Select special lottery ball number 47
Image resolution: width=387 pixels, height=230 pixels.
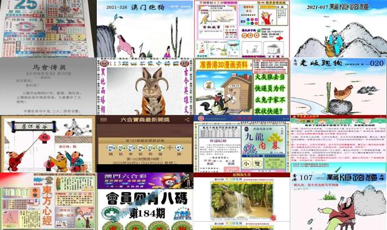[179, 147]
